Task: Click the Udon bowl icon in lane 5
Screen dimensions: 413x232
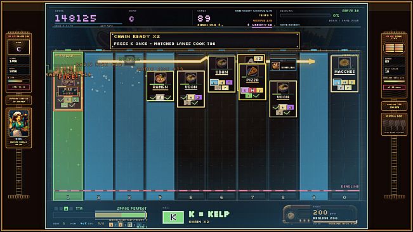Action: 191,78
